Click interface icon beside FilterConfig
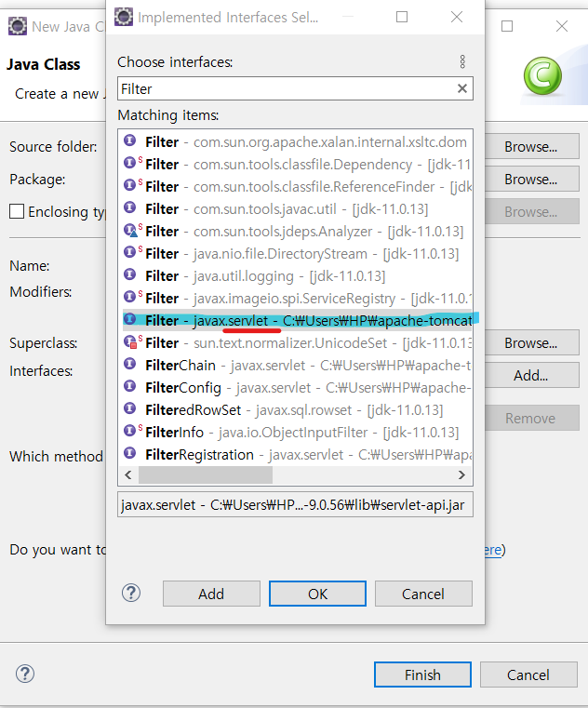 [130, 385]
